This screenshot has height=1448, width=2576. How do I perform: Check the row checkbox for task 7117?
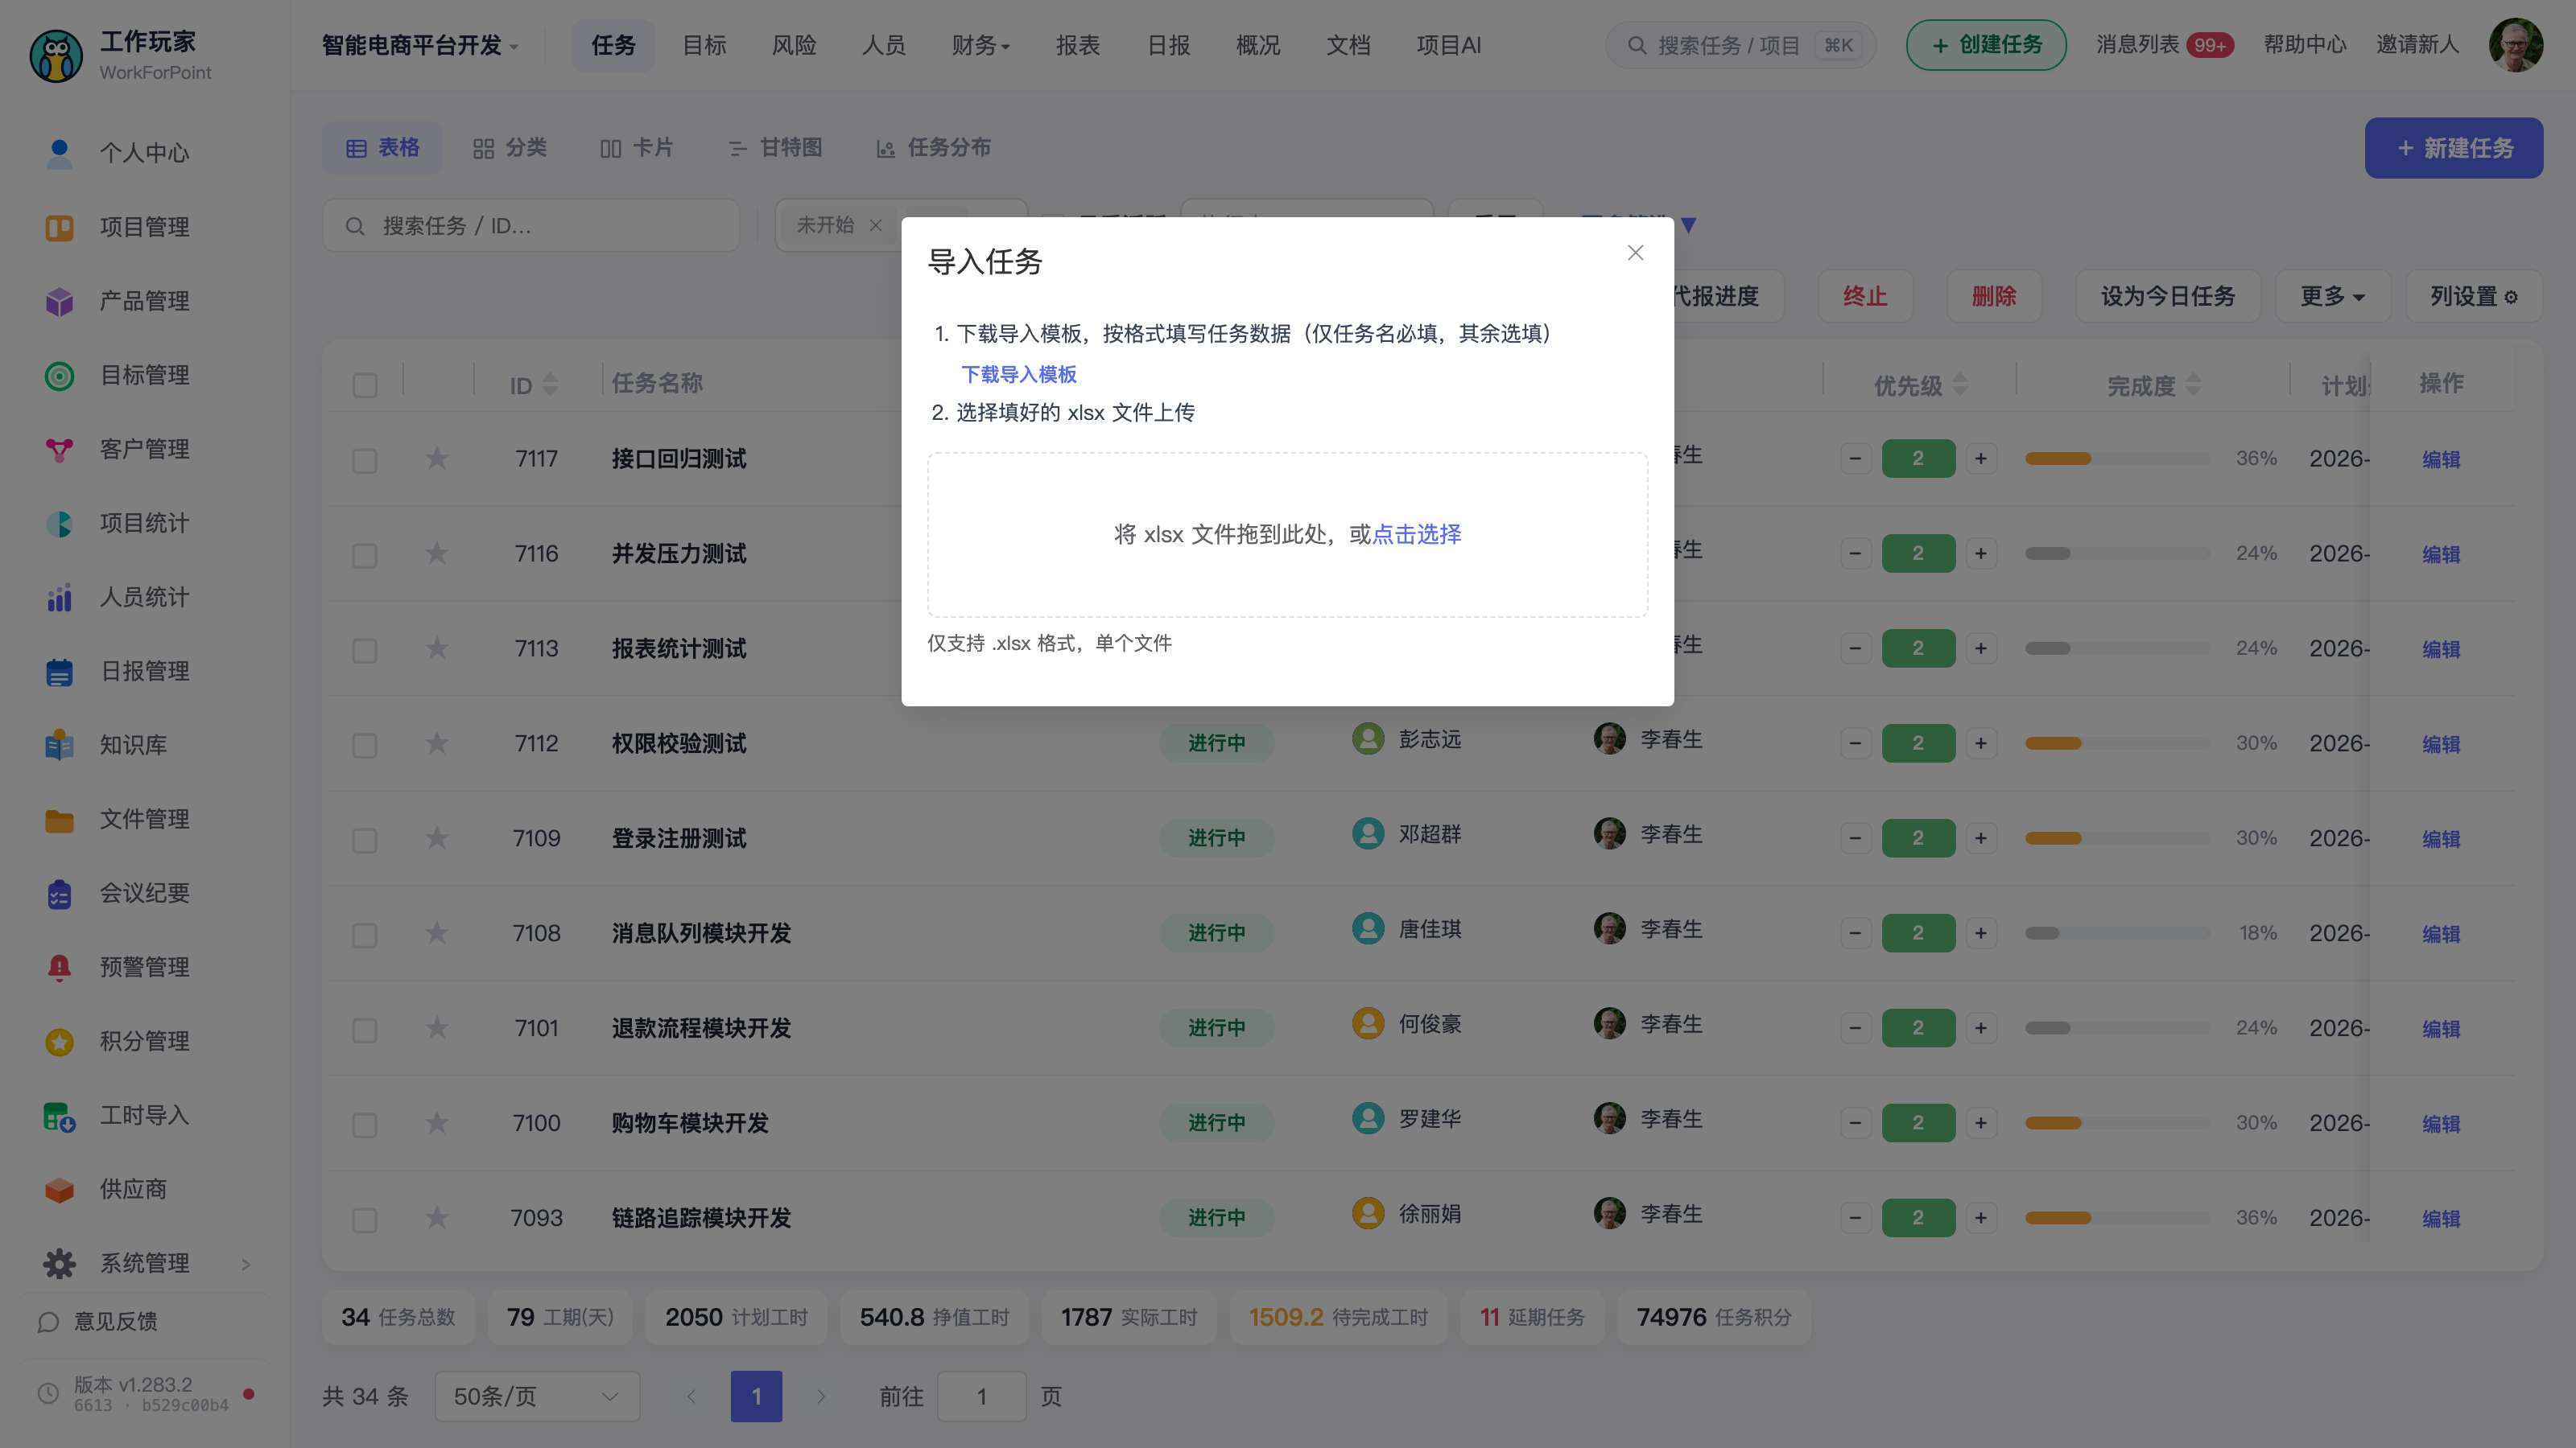(x=365, y=461)
